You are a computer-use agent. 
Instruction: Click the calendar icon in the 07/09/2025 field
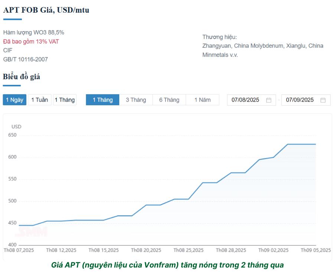coord(323,100)
